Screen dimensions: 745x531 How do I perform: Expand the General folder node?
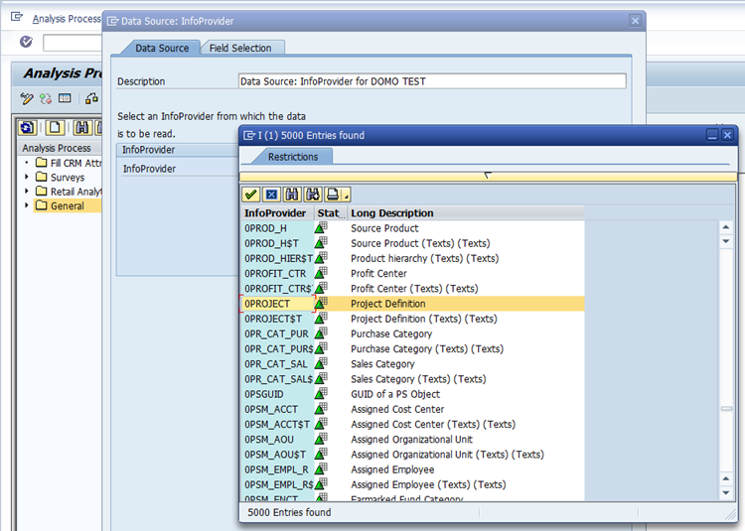tap(27, 205)
